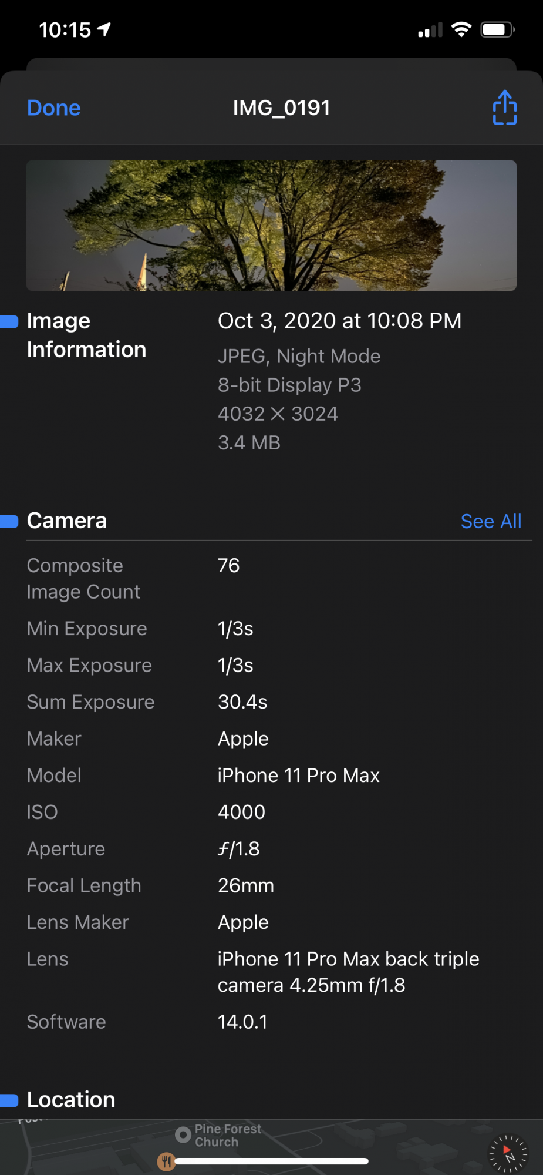Tap the IMG_0191 title
This screenshot has width=543, height=1175.
[281, 108]
